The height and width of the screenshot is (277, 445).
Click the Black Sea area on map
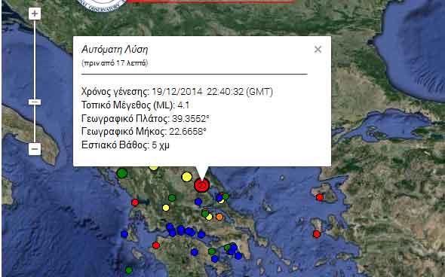coord(412,48)
